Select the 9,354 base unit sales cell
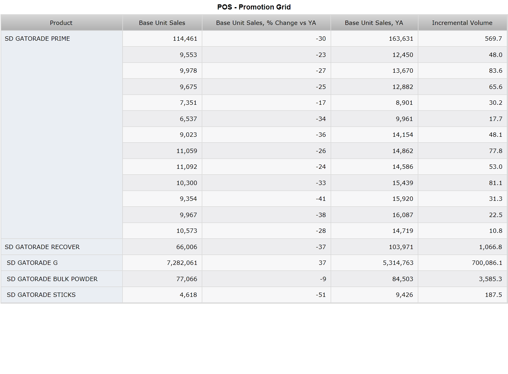This screenshot has height=374, width=508. pos(162,199)
